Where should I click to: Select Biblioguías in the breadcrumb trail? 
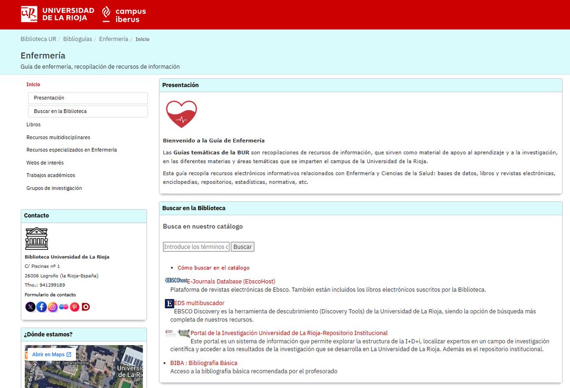77,38
